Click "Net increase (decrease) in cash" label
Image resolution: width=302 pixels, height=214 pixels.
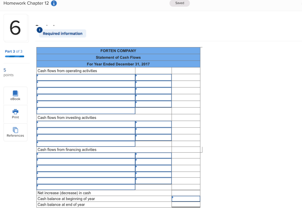[64, 193]
